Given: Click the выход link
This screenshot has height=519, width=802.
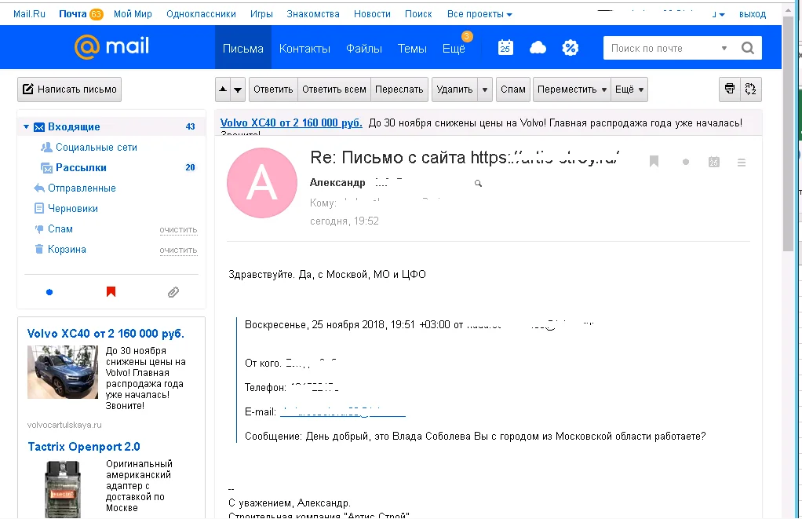Looking at the screenshot, I should (x=753, y=14).
